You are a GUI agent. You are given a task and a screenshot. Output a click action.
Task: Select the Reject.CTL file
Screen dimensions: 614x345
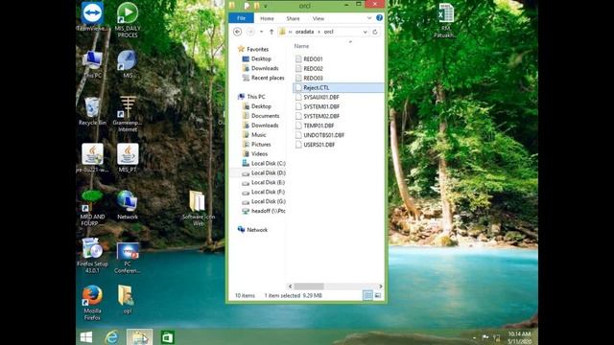339,87
